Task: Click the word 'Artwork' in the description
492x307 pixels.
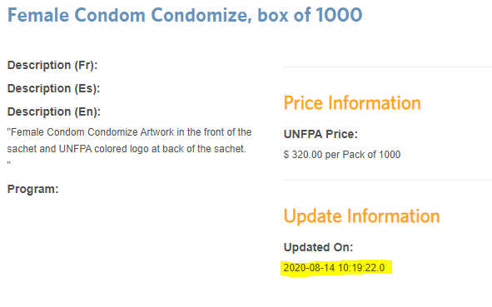Action: [x=157, y=132]
